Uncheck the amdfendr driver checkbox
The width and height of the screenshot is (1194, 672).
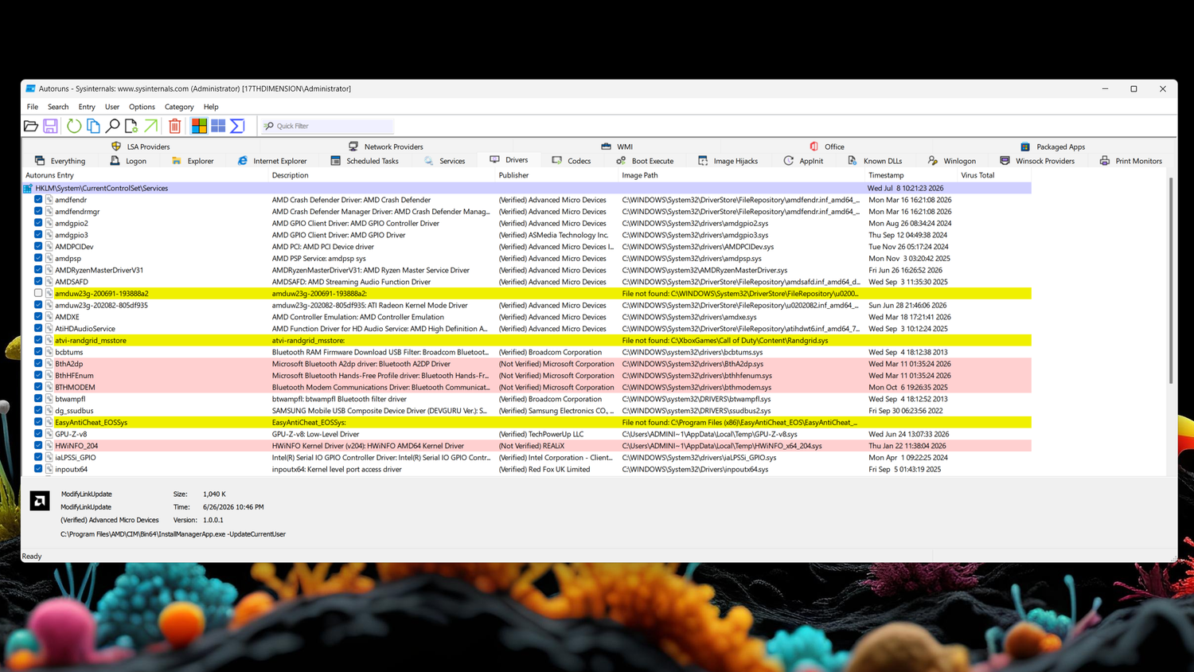pos(38,200)
